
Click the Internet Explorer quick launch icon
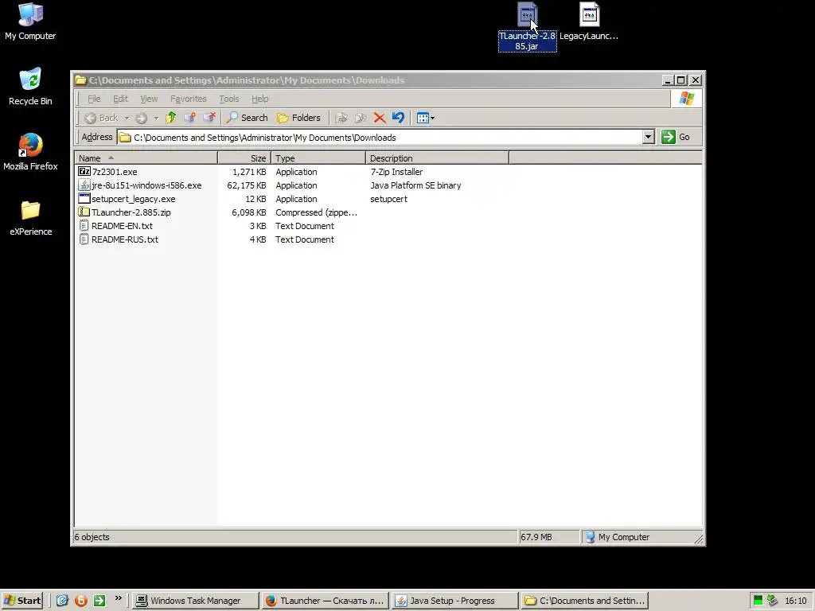click(x=62, y=601)
